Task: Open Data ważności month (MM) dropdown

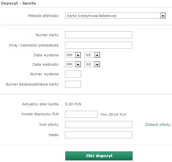Action: coord(73,64)
